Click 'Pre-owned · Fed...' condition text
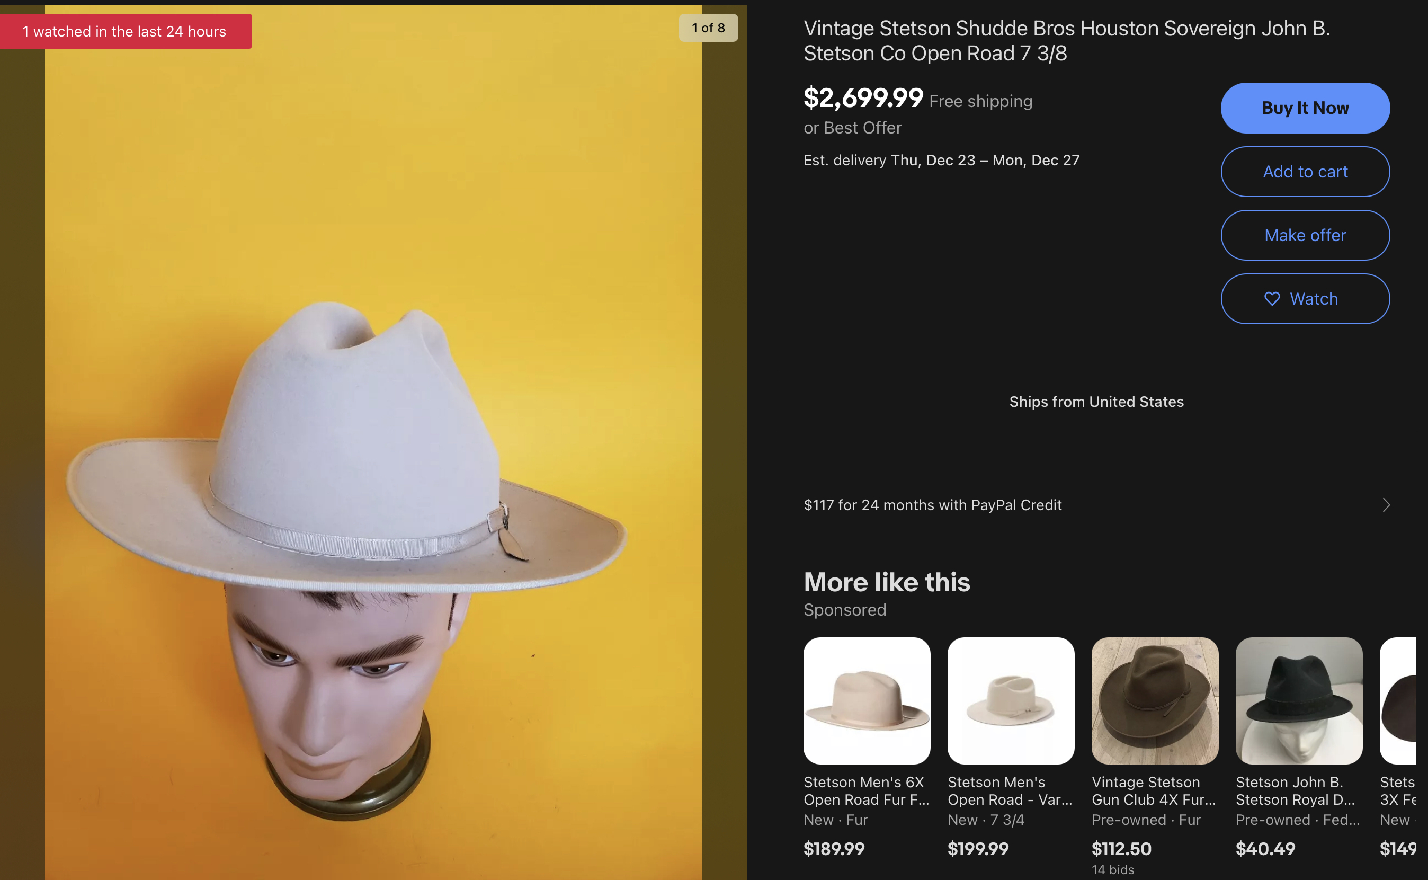This screenshot has height=880, width=1428. tap(1298, 820)
